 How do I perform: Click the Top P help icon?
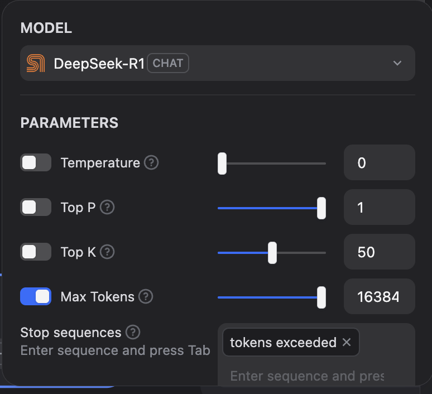pos(107,207)
